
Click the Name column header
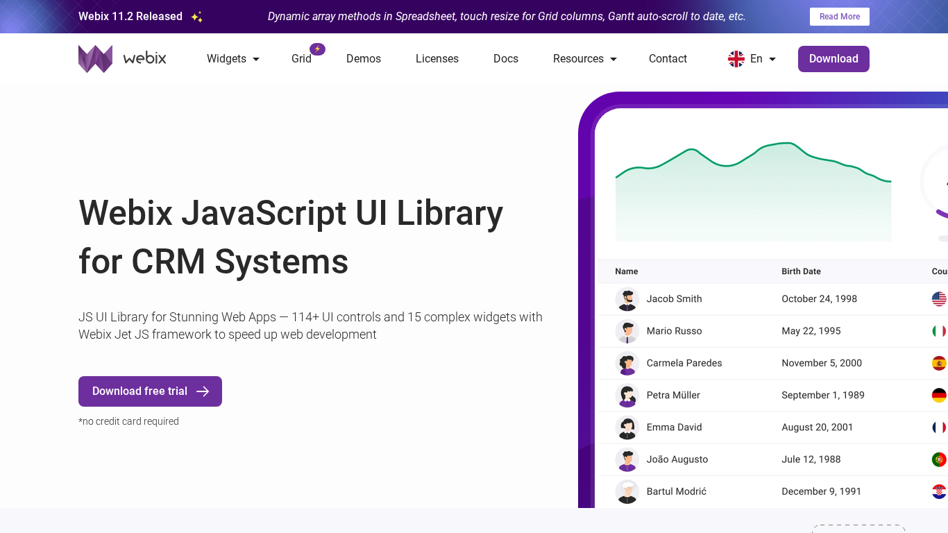coord(627,271)
